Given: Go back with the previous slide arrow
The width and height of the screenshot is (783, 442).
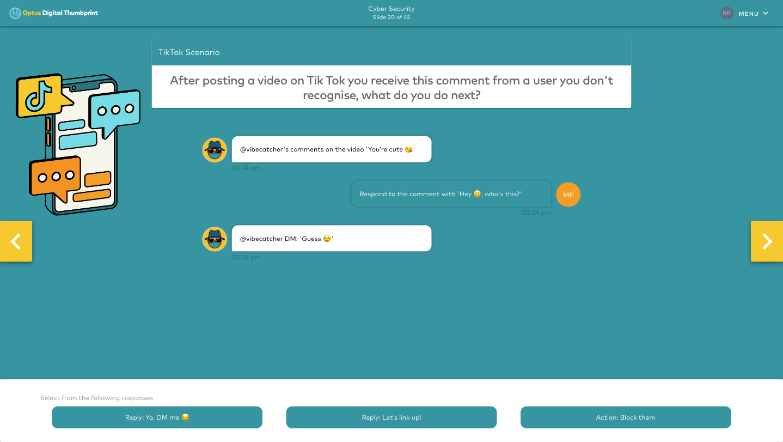Looking at the screenshot, I should (16, 241).
